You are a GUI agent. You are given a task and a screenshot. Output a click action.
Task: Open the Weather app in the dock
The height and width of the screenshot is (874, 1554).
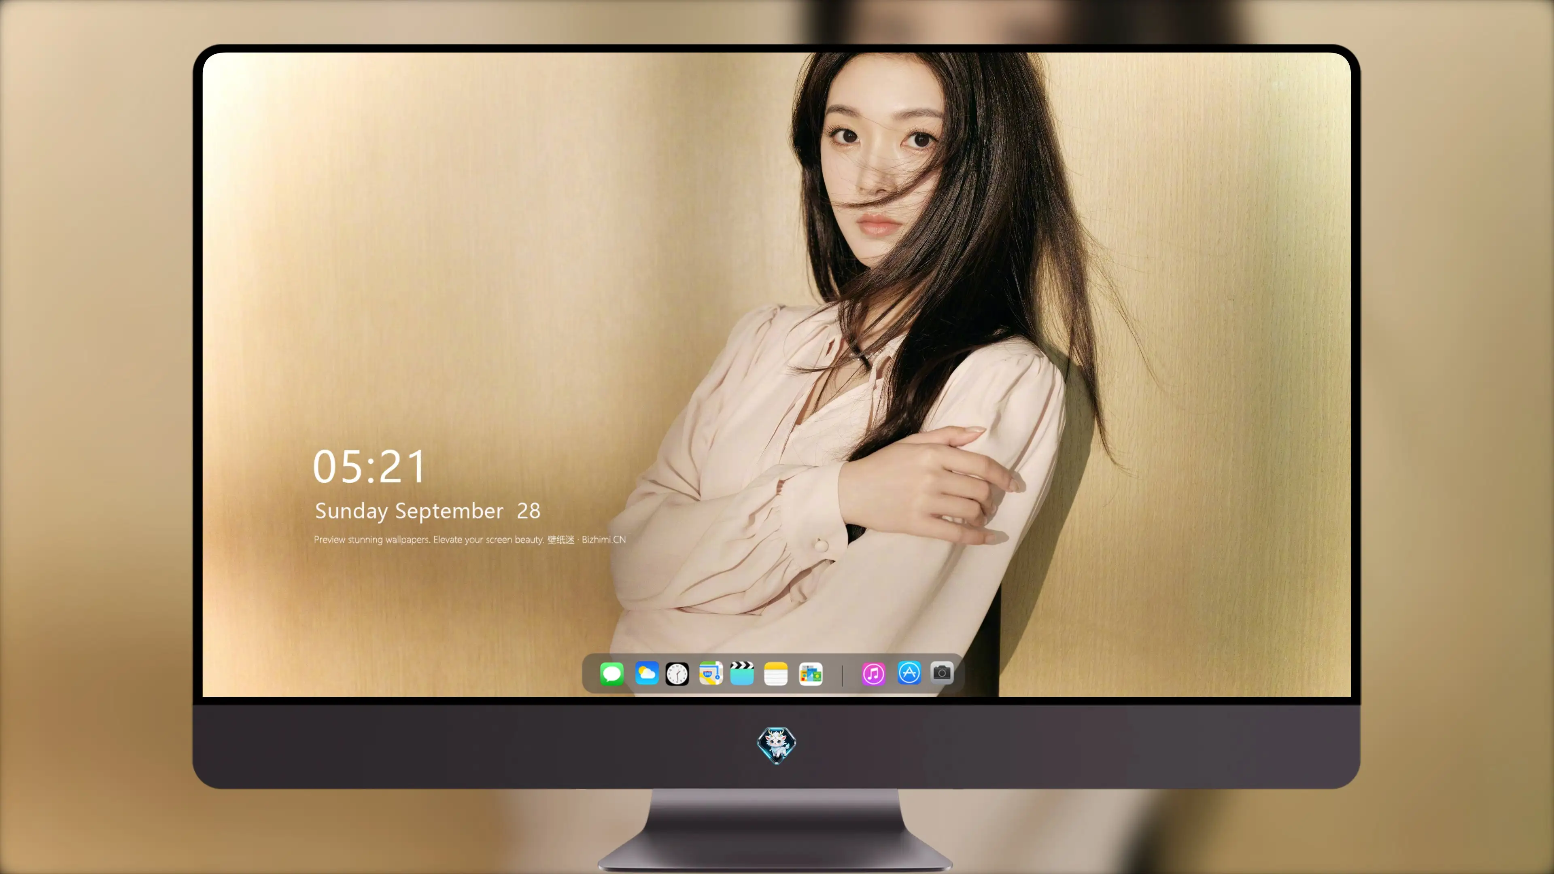pos(647,673)
